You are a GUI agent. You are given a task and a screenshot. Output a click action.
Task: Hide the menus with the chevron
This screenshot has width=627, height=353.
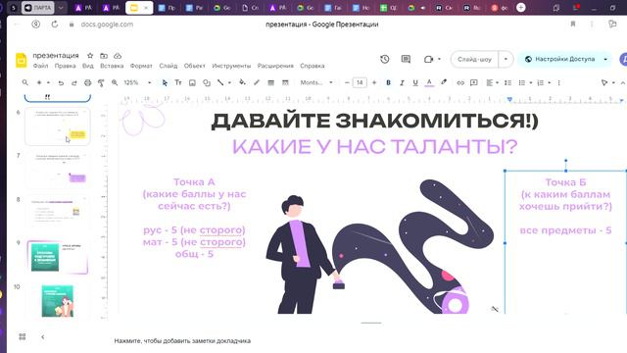623,82
